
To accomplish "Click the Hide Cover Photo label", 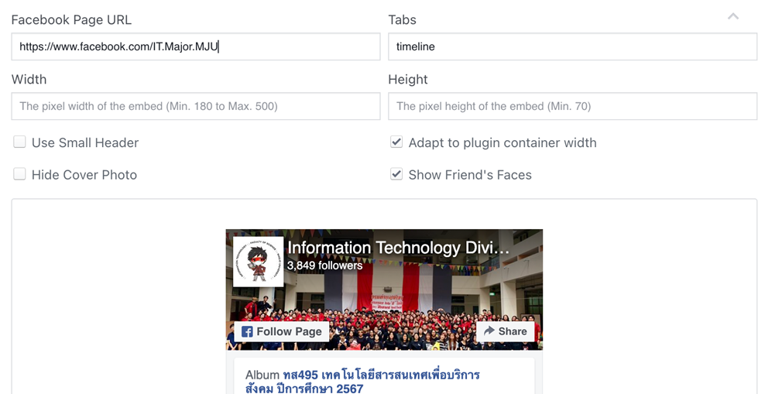I will point(84,175).
